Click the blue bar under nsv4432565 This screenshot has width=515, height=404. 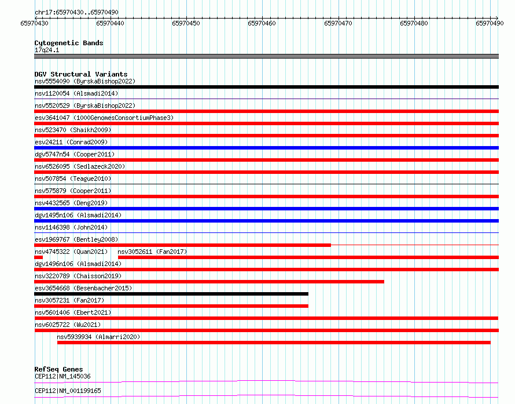pos(266,209)
